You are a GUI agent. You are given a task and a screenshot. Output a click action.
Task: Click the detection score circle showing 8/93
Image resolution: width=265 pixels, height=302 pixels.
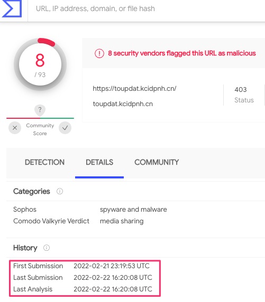pyautogui.click(x=40, y=64)
